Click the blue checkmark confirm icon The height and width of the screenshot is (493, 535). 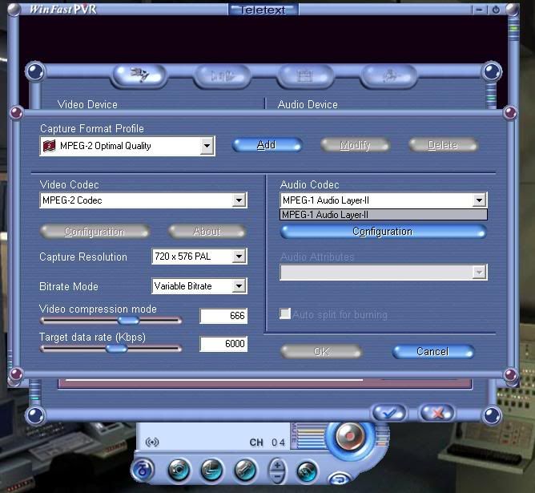(x=389, y=414)
